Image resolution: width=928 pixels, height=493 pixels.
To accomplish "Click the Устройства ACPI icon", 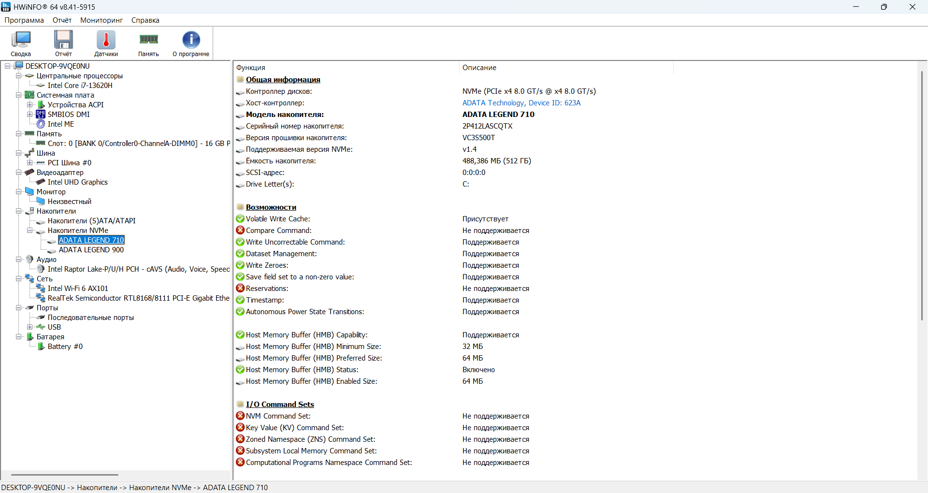I will pos(41,104).
